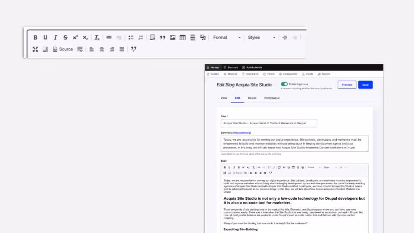Click Show Blocks icon in enlarged toolbar
The height and width of the screenshot is (233, 414).
click(x=45, y=49)
